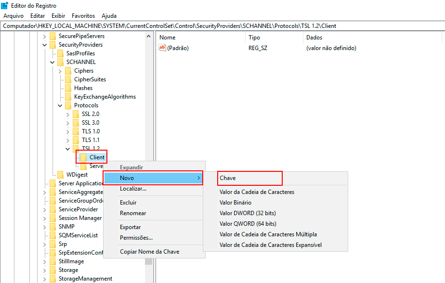
Task: Open the Editar menu
Action: pyautogui.click(x=38, y=16)
